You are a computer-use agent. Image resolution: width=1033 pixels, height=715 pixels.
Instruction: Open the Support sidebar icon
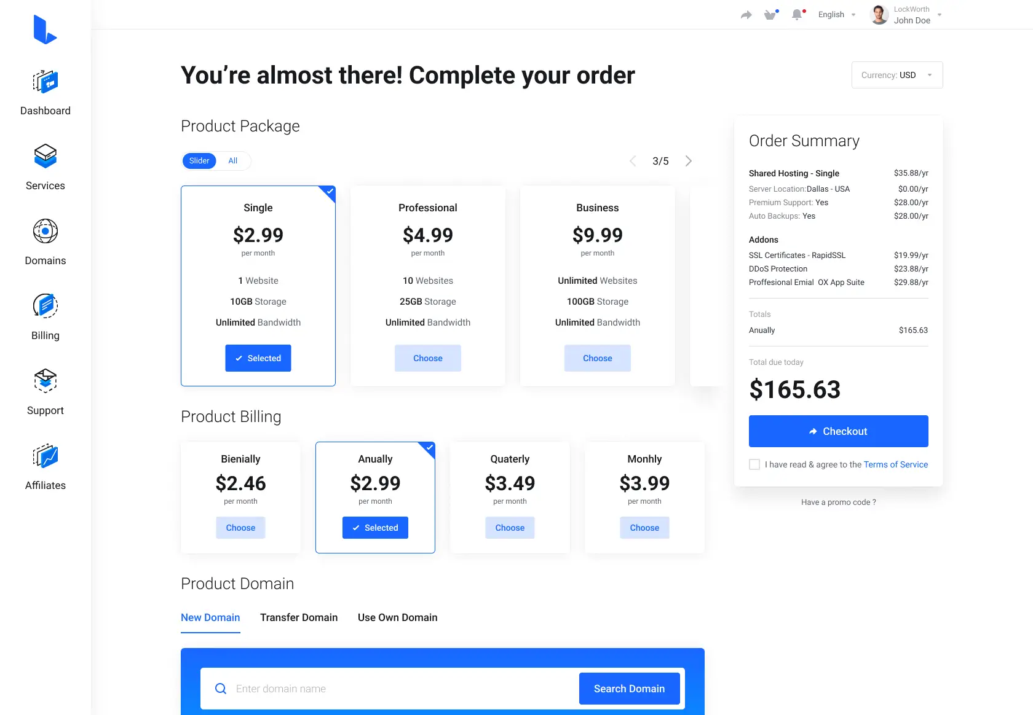click(x=46, y=381)
